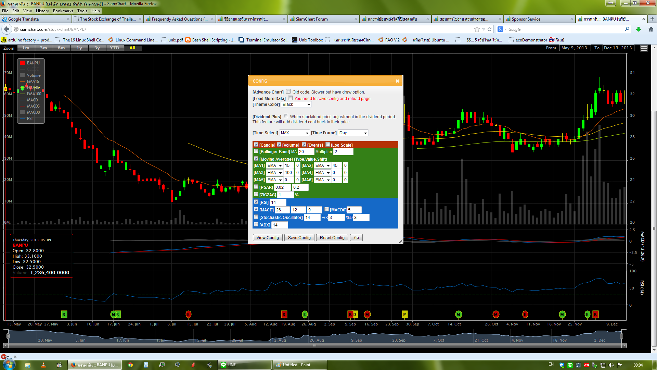
Task: Click the Reset Config button
Action: tap(332, 238)
